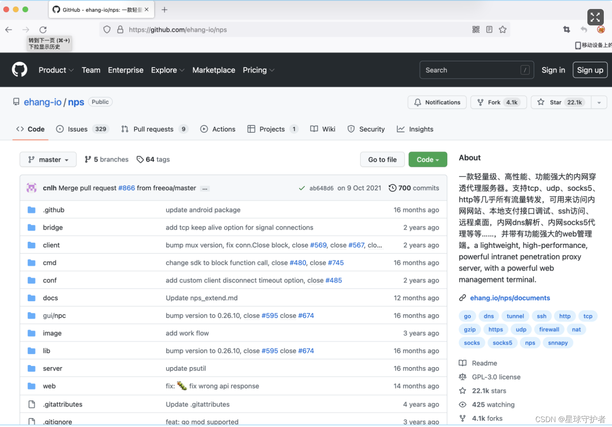Click Go to file button
Image resolution: width=612 pixels, height=427 pixels.
click(x=382, y=159)
